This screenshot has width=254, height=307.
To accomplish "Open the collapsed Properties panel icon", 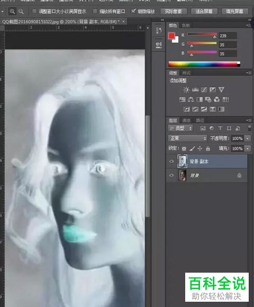I will [x=158, y=45].
